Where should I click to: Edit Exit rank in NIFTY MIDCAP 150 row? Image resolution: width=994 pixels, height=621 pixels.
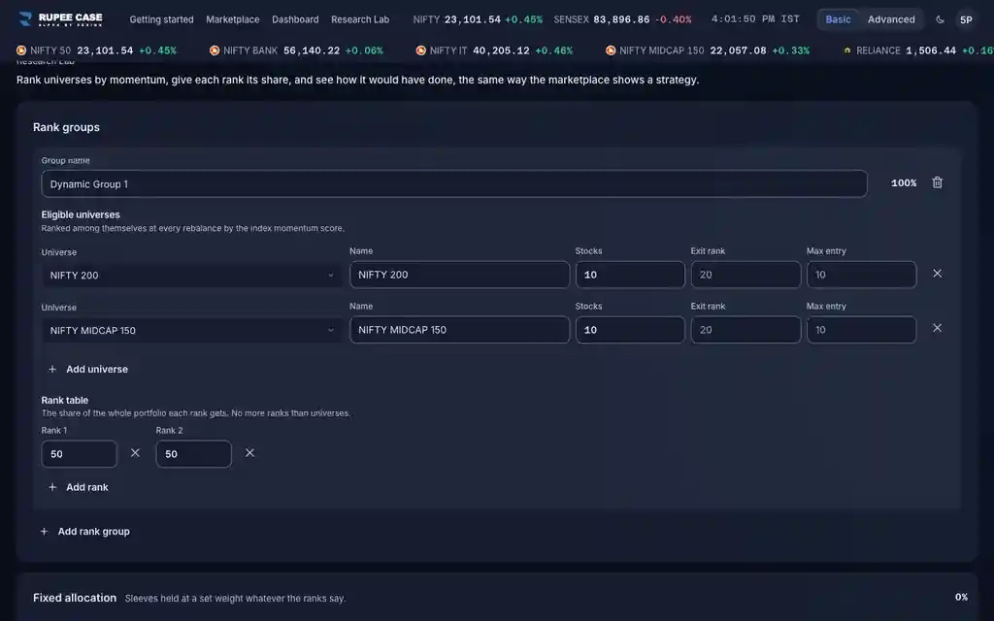tap(745, 330)
